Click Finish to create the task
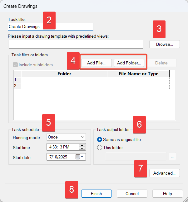The width and height of the screenshot is (188, 202). [x=96, y=194]
